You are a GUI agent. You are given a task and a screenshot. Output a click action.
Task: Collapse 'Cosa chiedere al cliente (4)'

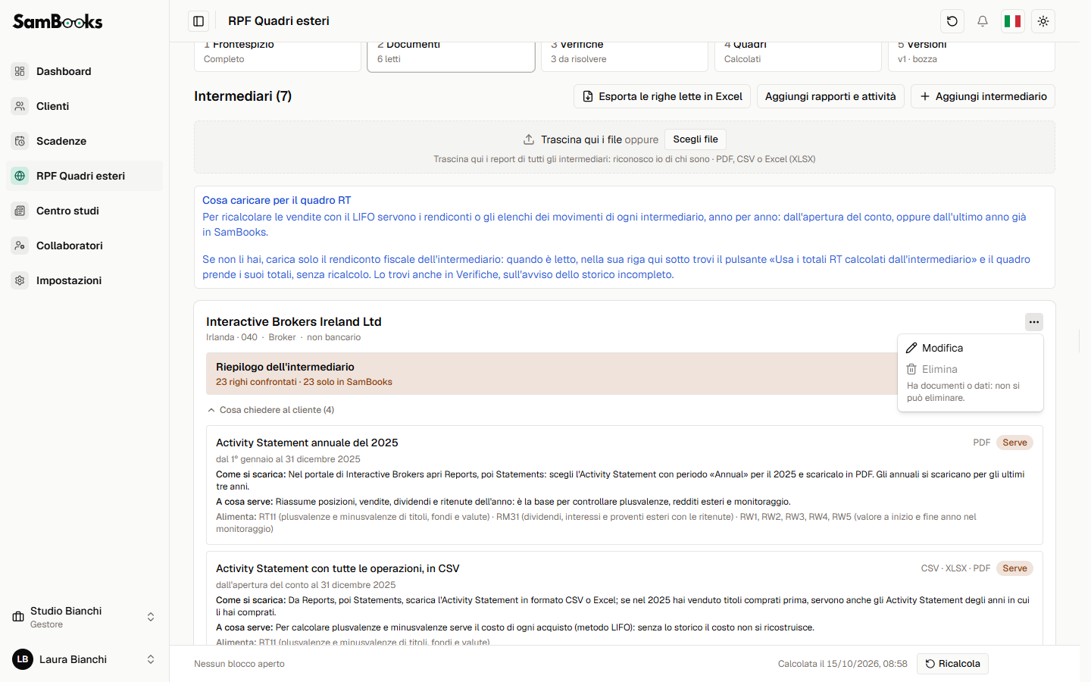tap(270, 410)
